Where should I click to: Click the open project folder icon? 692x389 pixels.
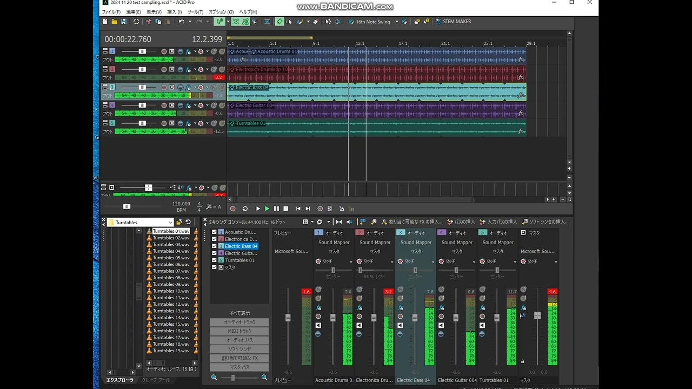(114, 22)
